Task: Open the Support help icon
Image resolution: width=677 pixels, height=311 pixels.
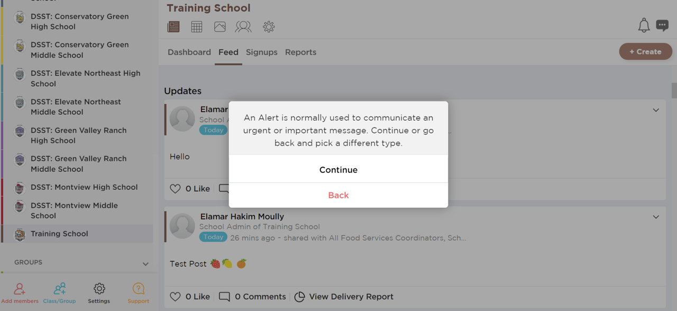Action: 139,289
